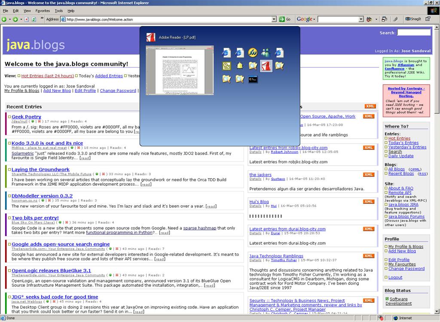Open the Geek Poetry entry title link
440x322 pixels.
pyautogui.click(x=26, y=117)
